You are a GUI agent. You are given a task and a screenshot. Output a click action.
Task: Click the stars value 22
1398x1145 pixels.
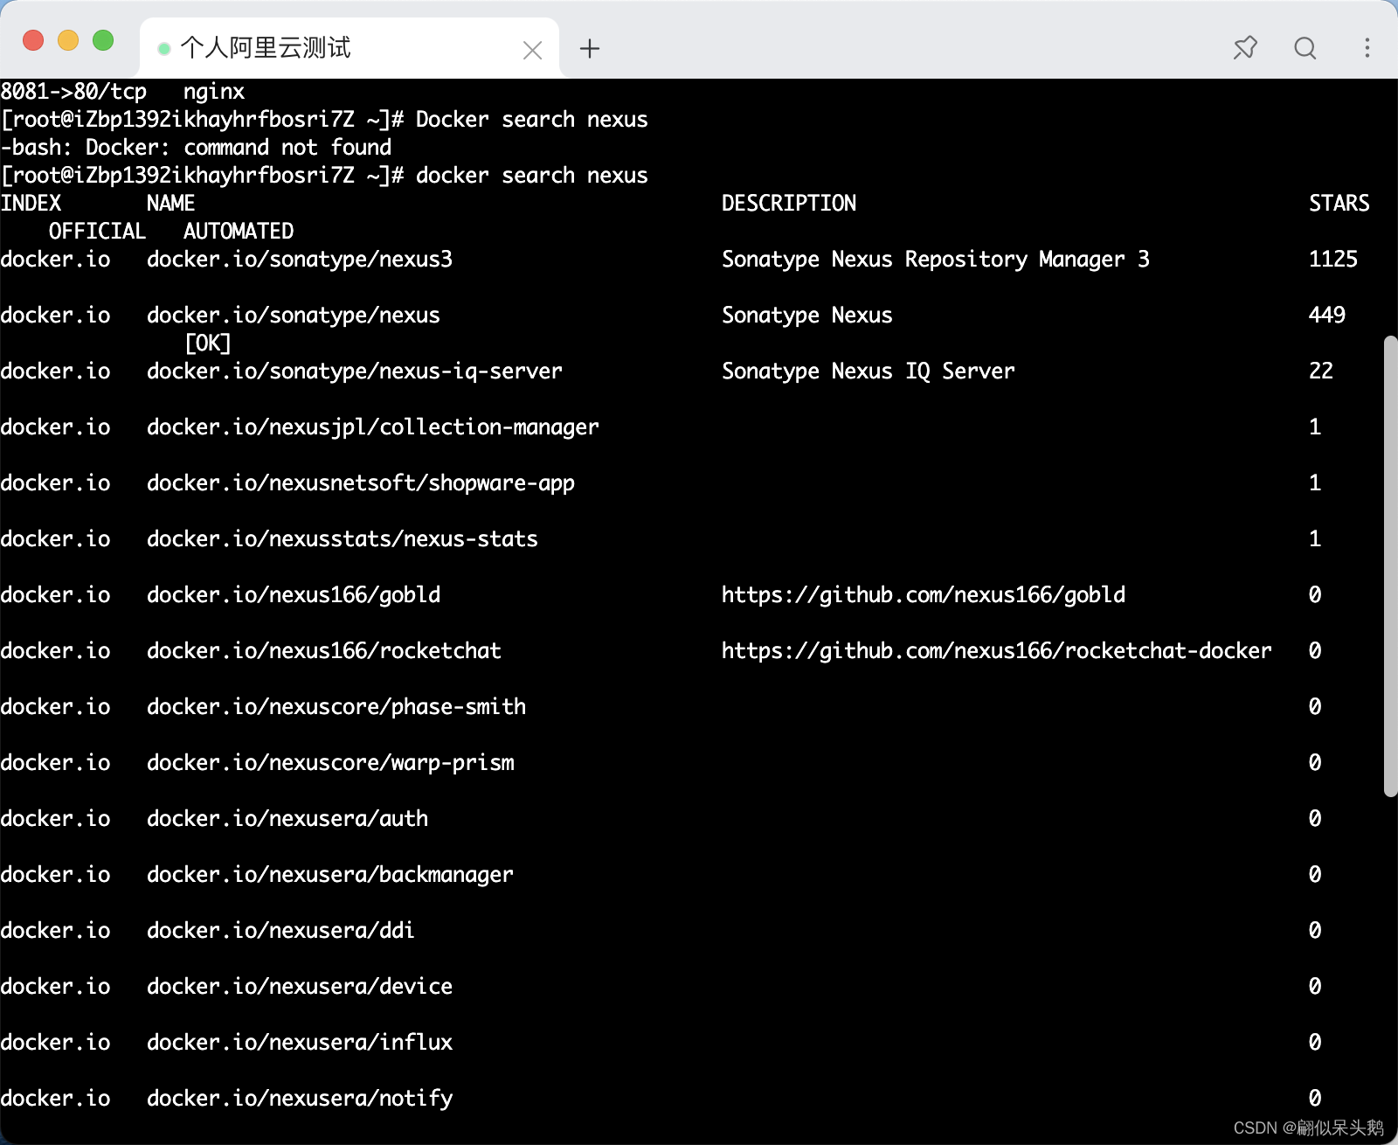(x=1321, y=371)
